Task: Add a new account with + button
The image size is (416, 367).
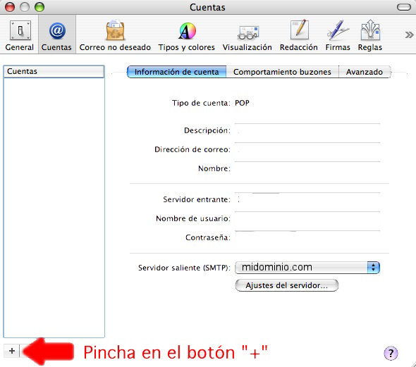Action: point(12,351)
